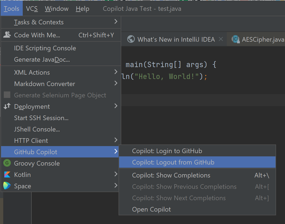Expand XML Actions submenu arrow
285x224 pixels.
pyautogui.click(x=116, y=72)
